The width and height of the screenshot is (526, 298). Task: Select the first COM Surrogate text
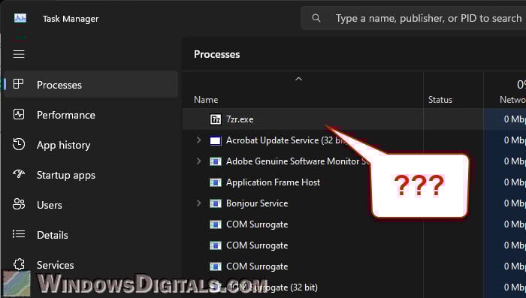click(257, 224)
